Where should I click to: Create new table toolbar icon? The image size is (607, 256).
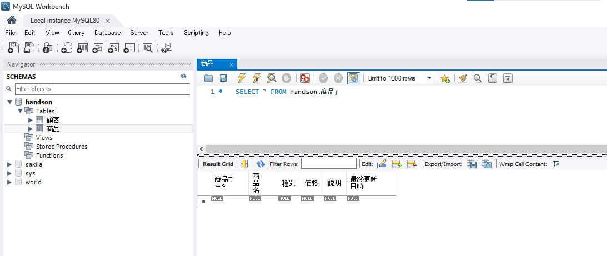click(x=82, y=48)
